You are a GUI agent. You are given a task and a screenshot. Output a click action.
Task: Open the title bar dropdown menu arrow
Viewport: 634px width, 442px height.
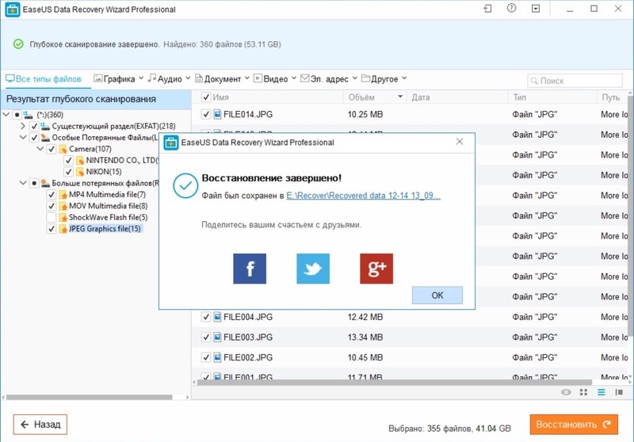tap(537, 10)
